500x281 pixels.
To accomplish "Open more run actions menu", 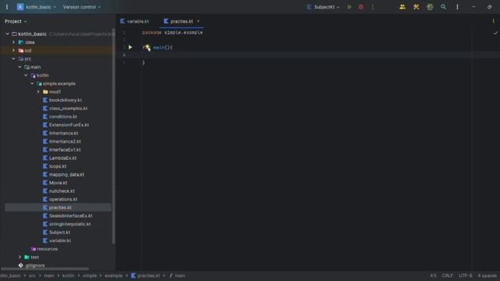I will 373,7.
